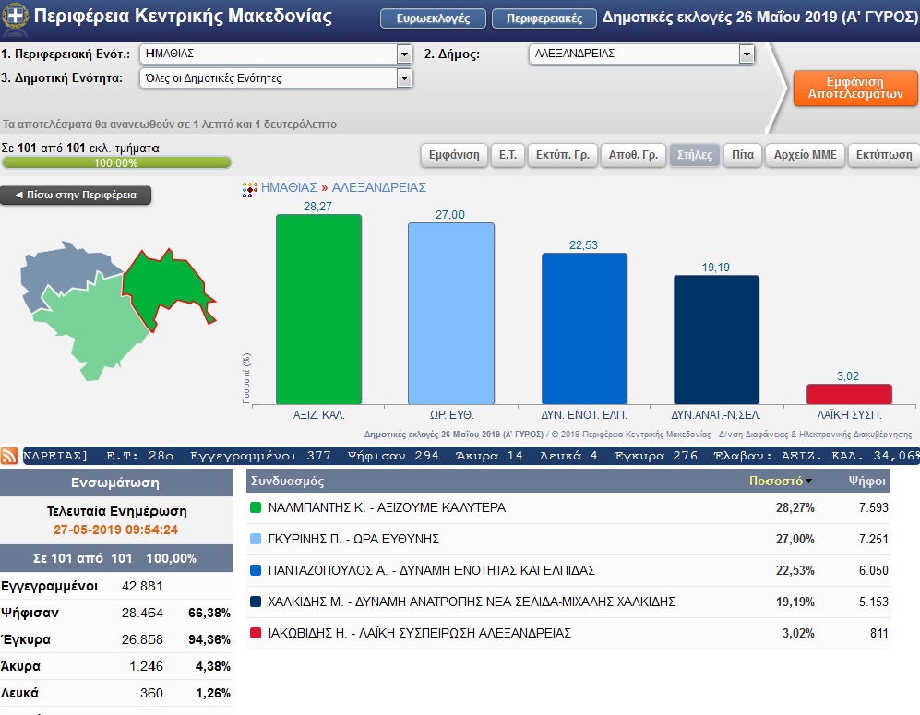Click the ΗΜΑΘΙΑΣ breadcrumb link
920x715 pixels.
pyautogui.click(x=289, y=187)
